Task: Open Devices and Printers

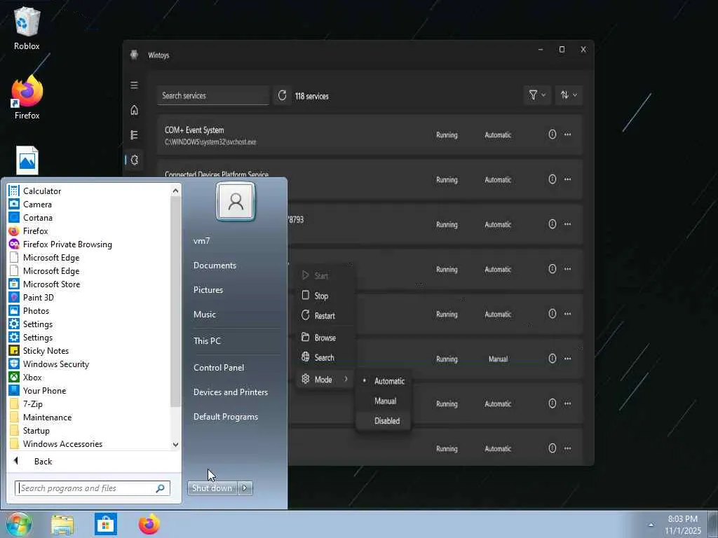Action: pos(230,392)
